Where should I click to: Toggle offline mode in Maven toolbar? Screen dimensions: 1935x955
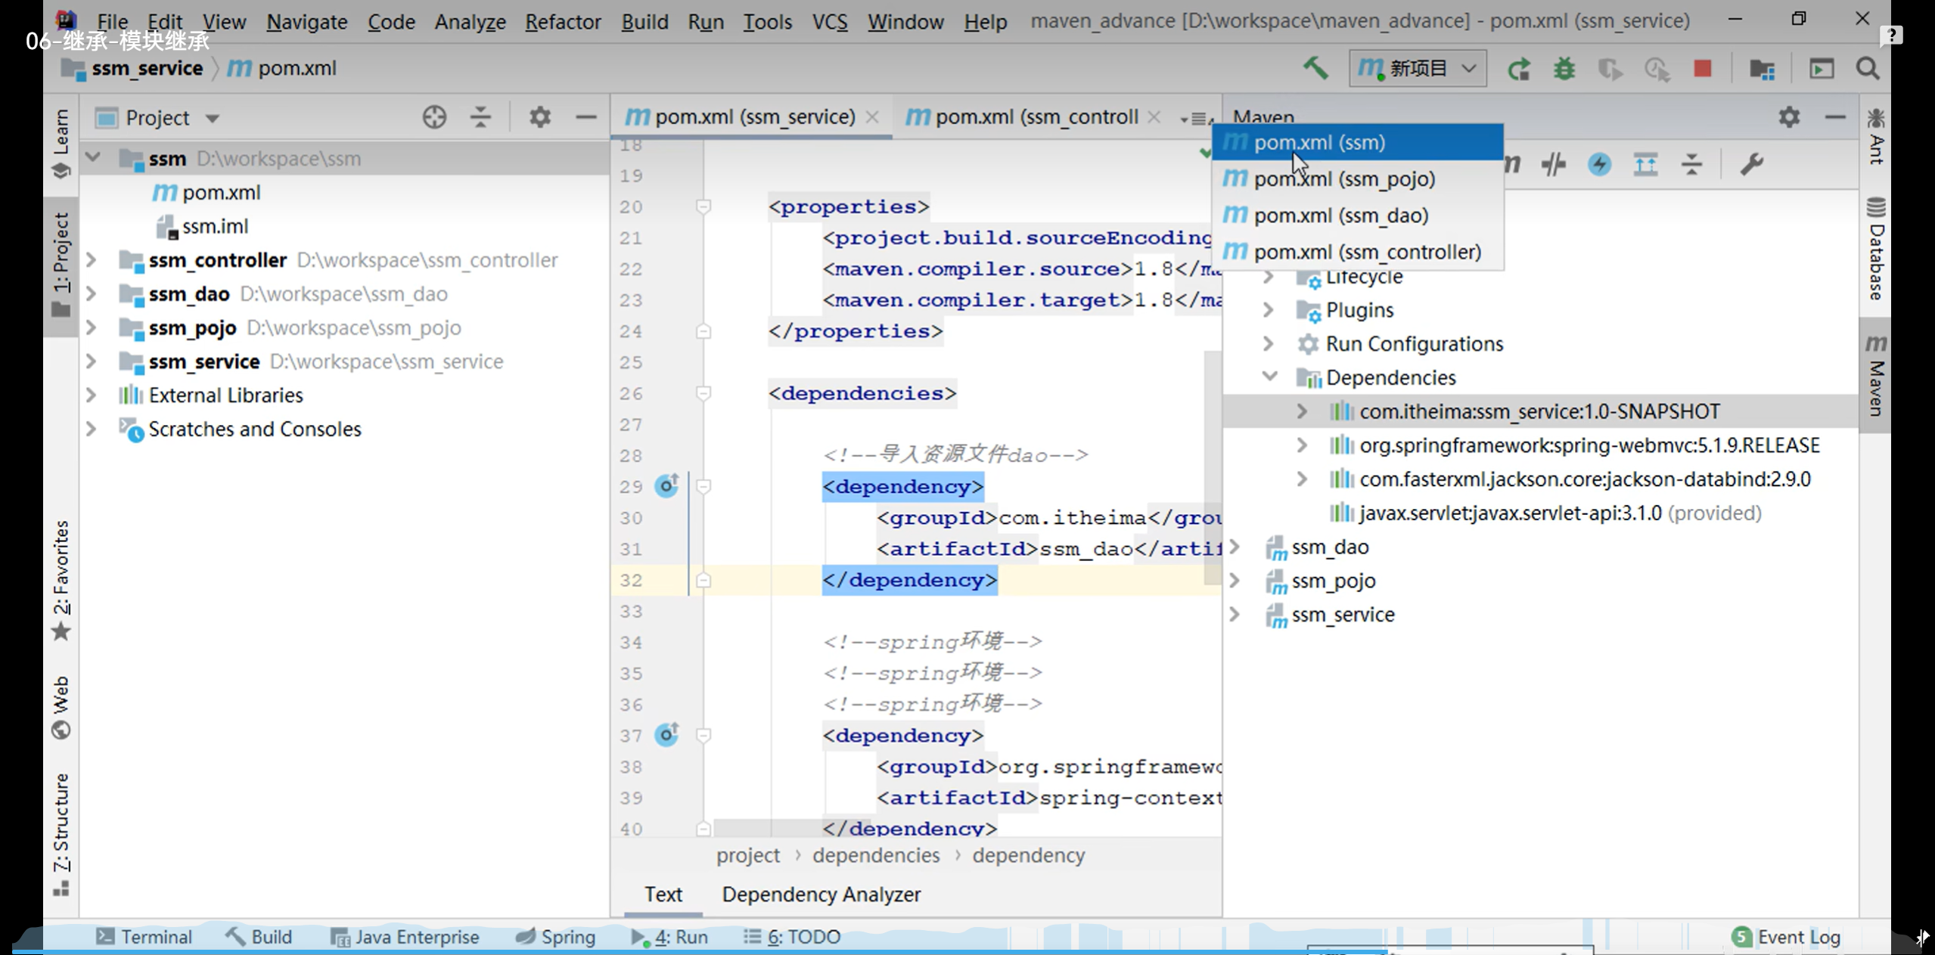[1554, 164]
